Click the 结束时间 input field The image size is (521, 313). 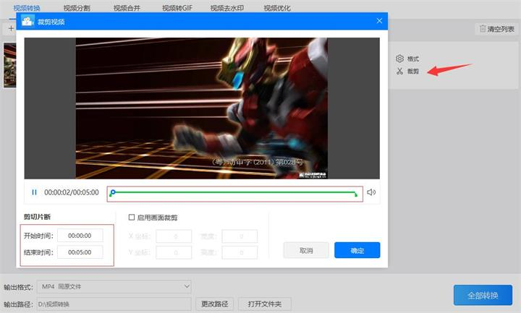[x=80, y=252]
